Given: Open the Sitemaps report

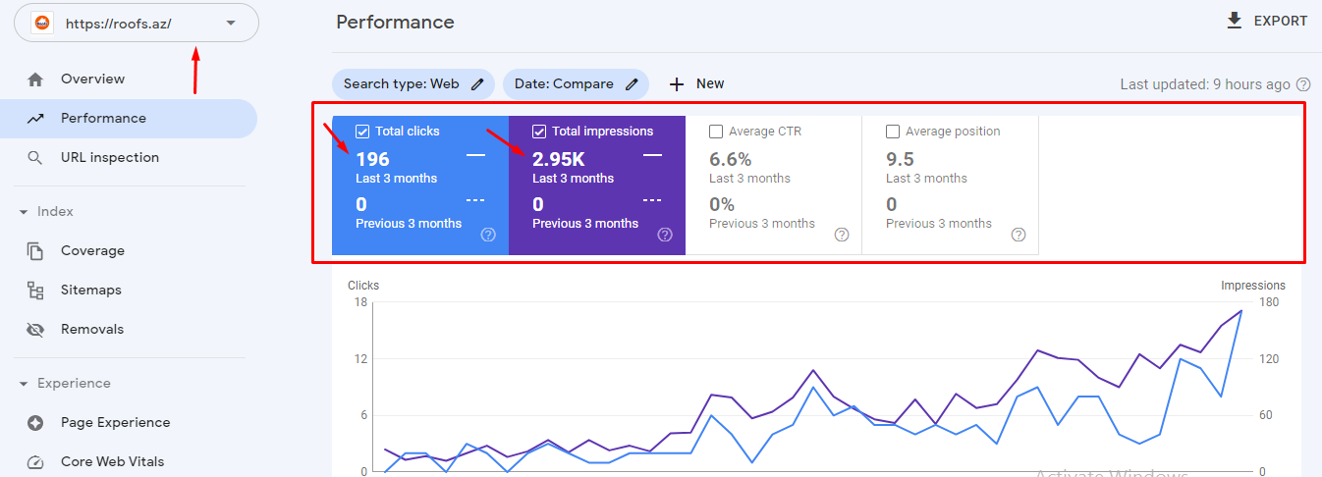Looking at the screenshot, I should [x=90, y=290].
